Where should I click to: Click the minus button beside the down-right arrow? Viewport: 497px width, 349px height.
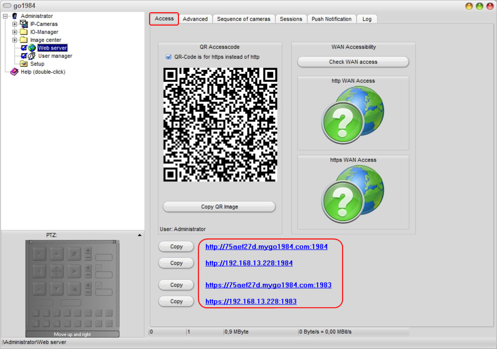coord(88,293)
